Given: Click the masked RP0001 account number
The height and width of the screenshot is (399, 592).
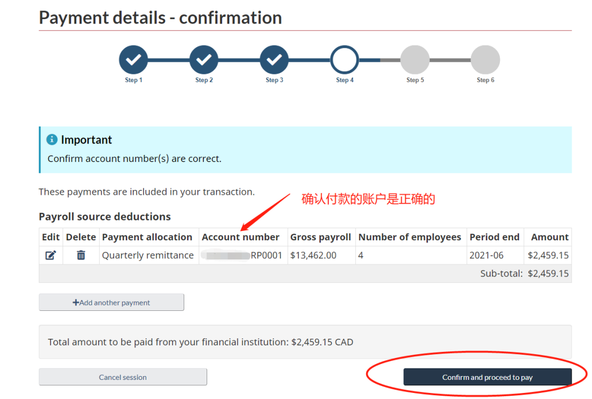Looking at the screenshot, I should (x=242, y=255).
